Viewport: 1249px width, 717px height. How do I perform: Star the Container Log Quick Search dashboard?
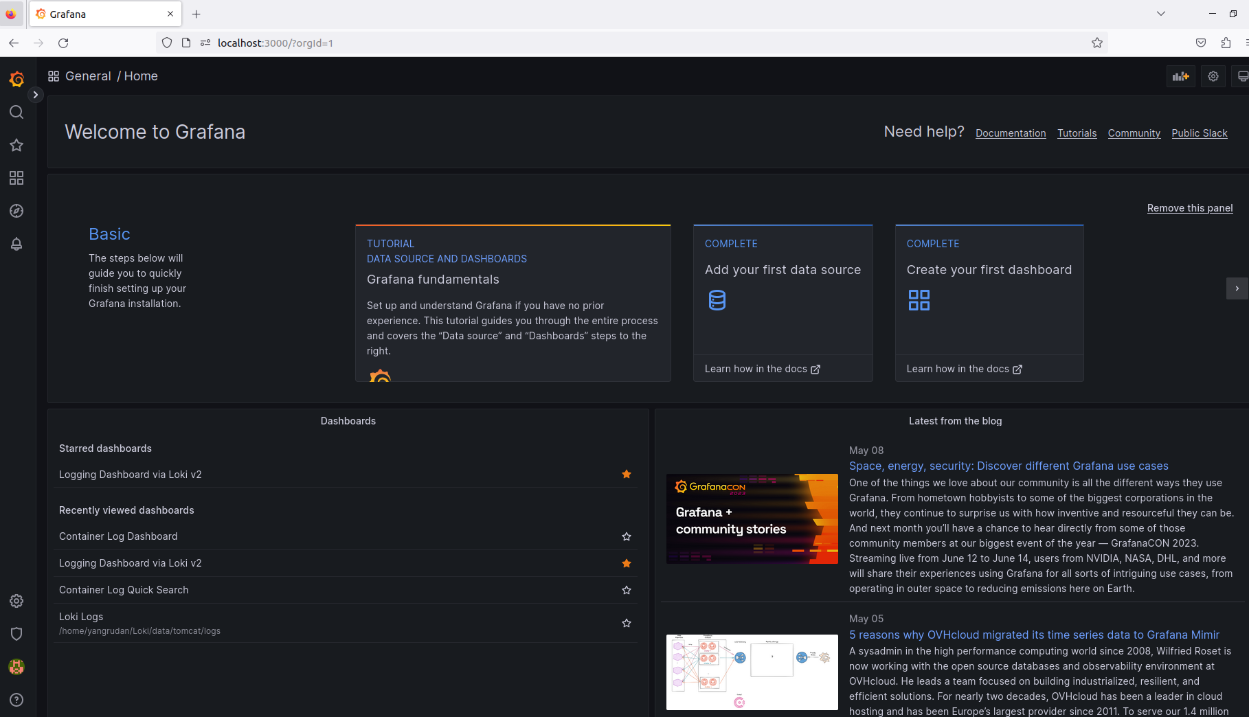point(627,590)
